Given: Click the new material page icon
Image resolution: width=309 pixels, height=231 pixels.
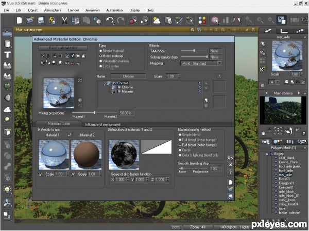Looking at the screenshot, I should pyautogui.click(x=230, y=182).
